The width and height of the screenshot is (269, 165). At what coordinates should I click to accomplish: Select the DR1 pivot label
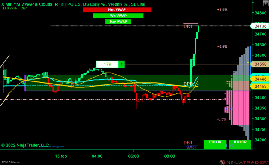tap(188, 26)
